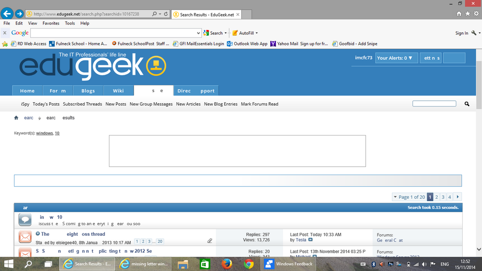Click the breadcrumb home icon

tap(16, 118)
